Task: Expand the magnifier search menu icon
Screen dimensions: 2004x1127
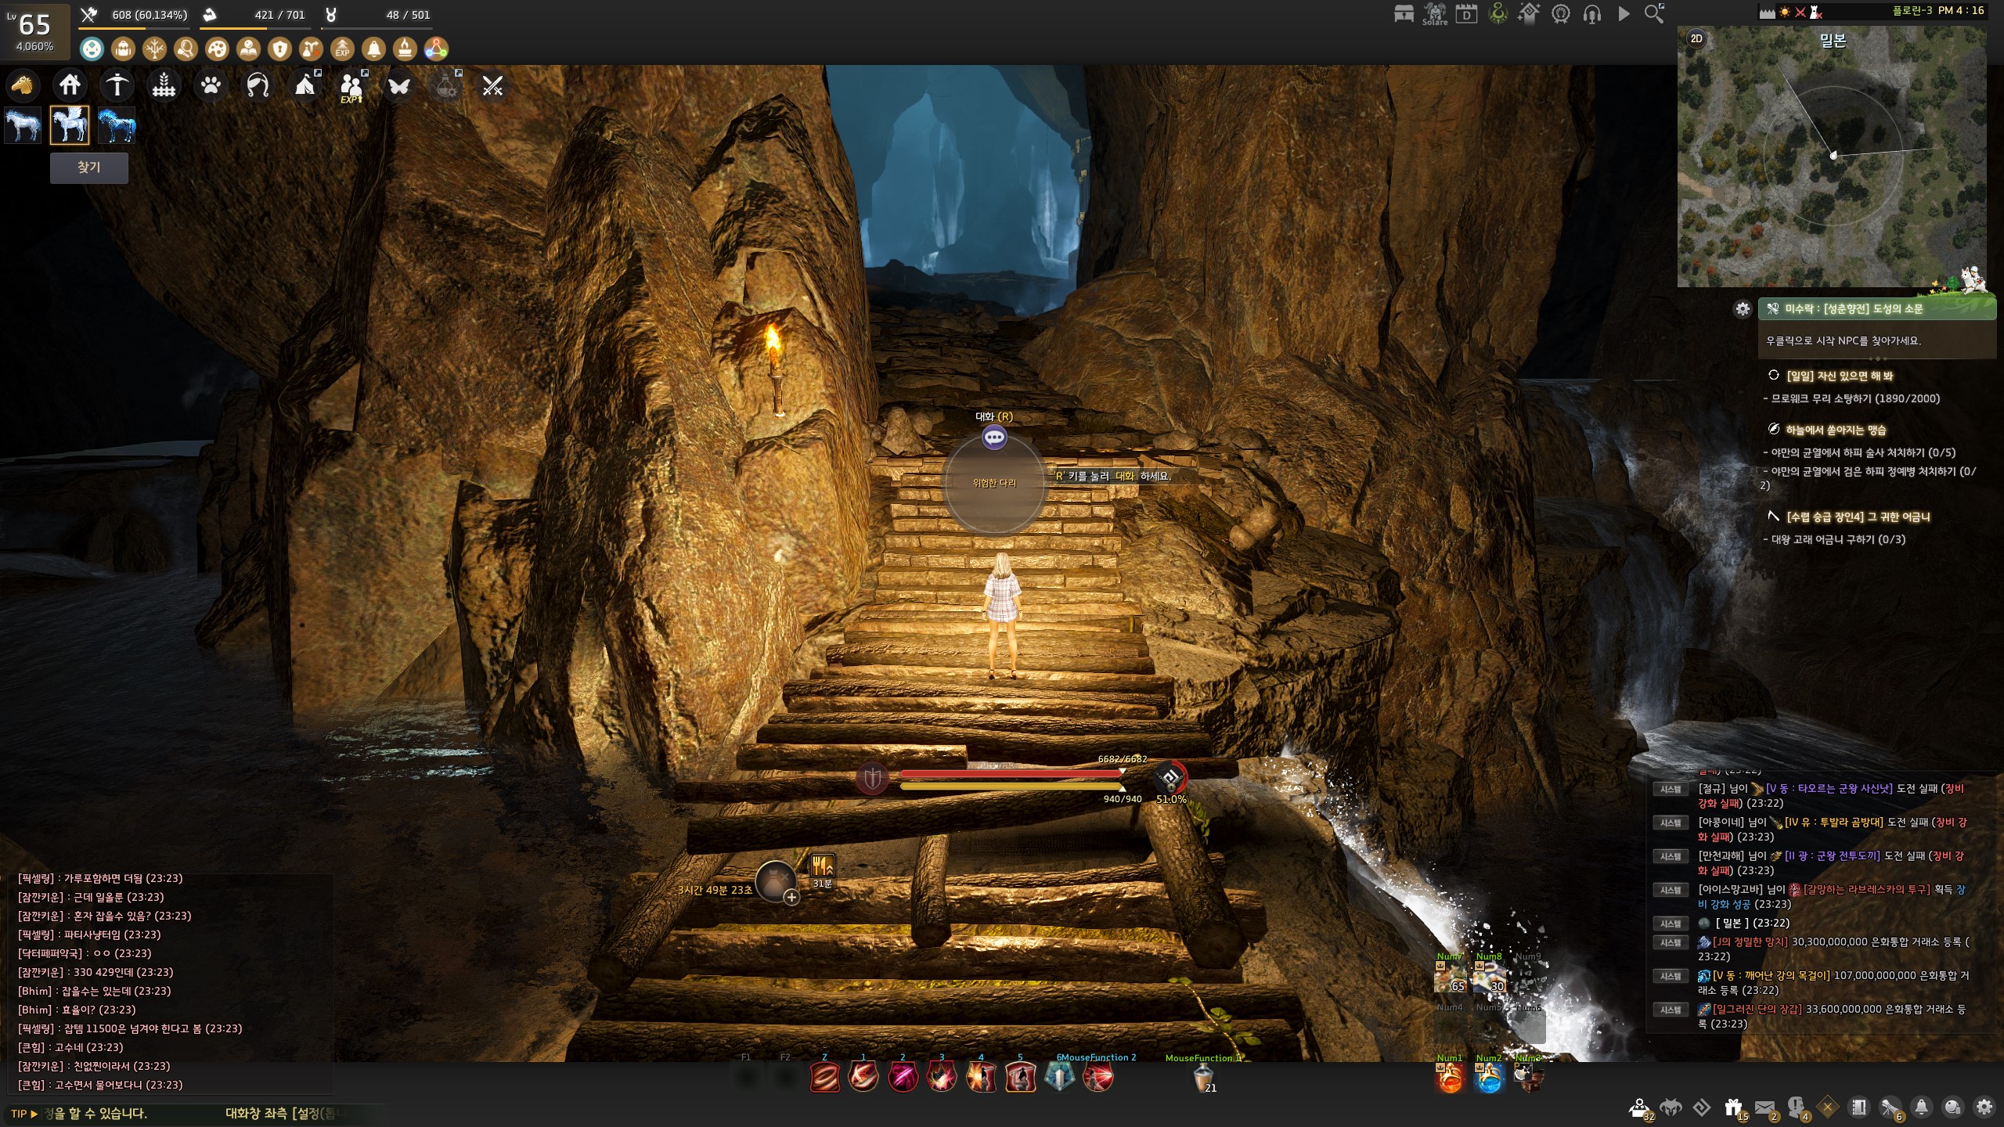Action: tap(1653, 13)
